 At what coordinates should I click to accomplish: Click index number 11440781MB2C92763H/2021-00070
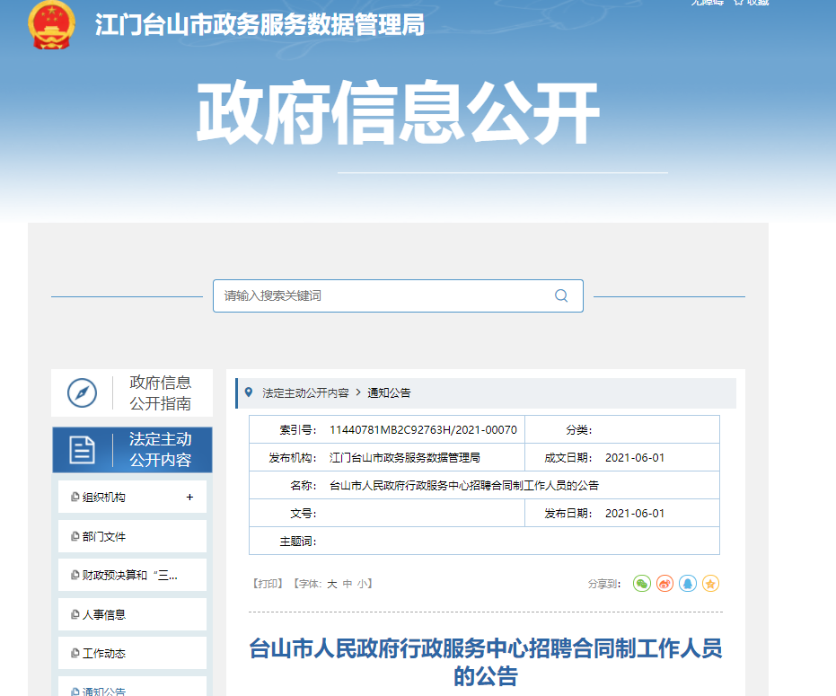coord(423,430)
